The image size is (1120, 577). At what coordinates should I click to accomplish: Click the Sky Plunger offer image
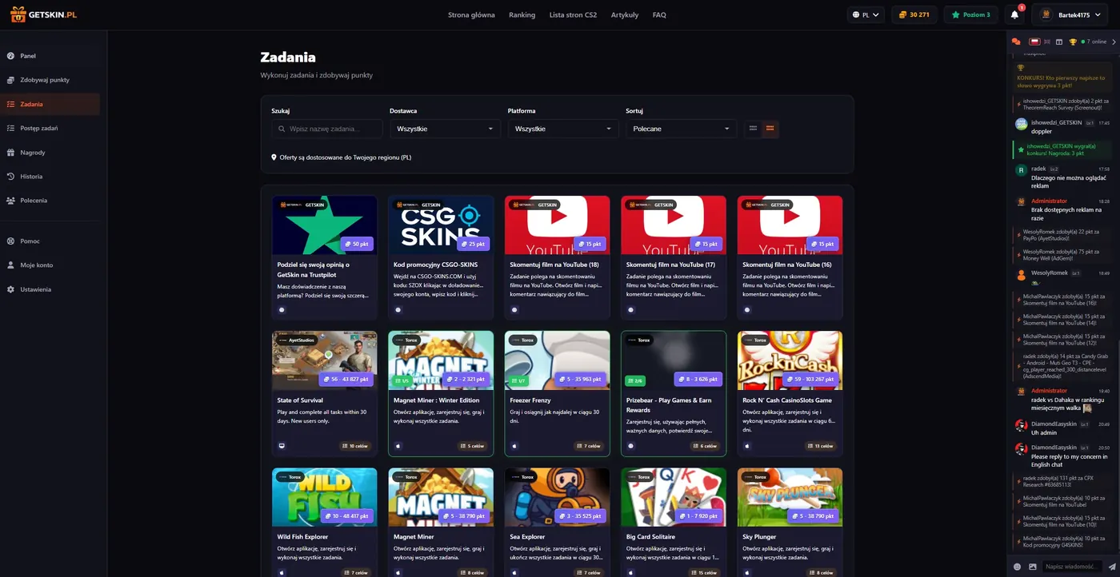coord(790,497)
